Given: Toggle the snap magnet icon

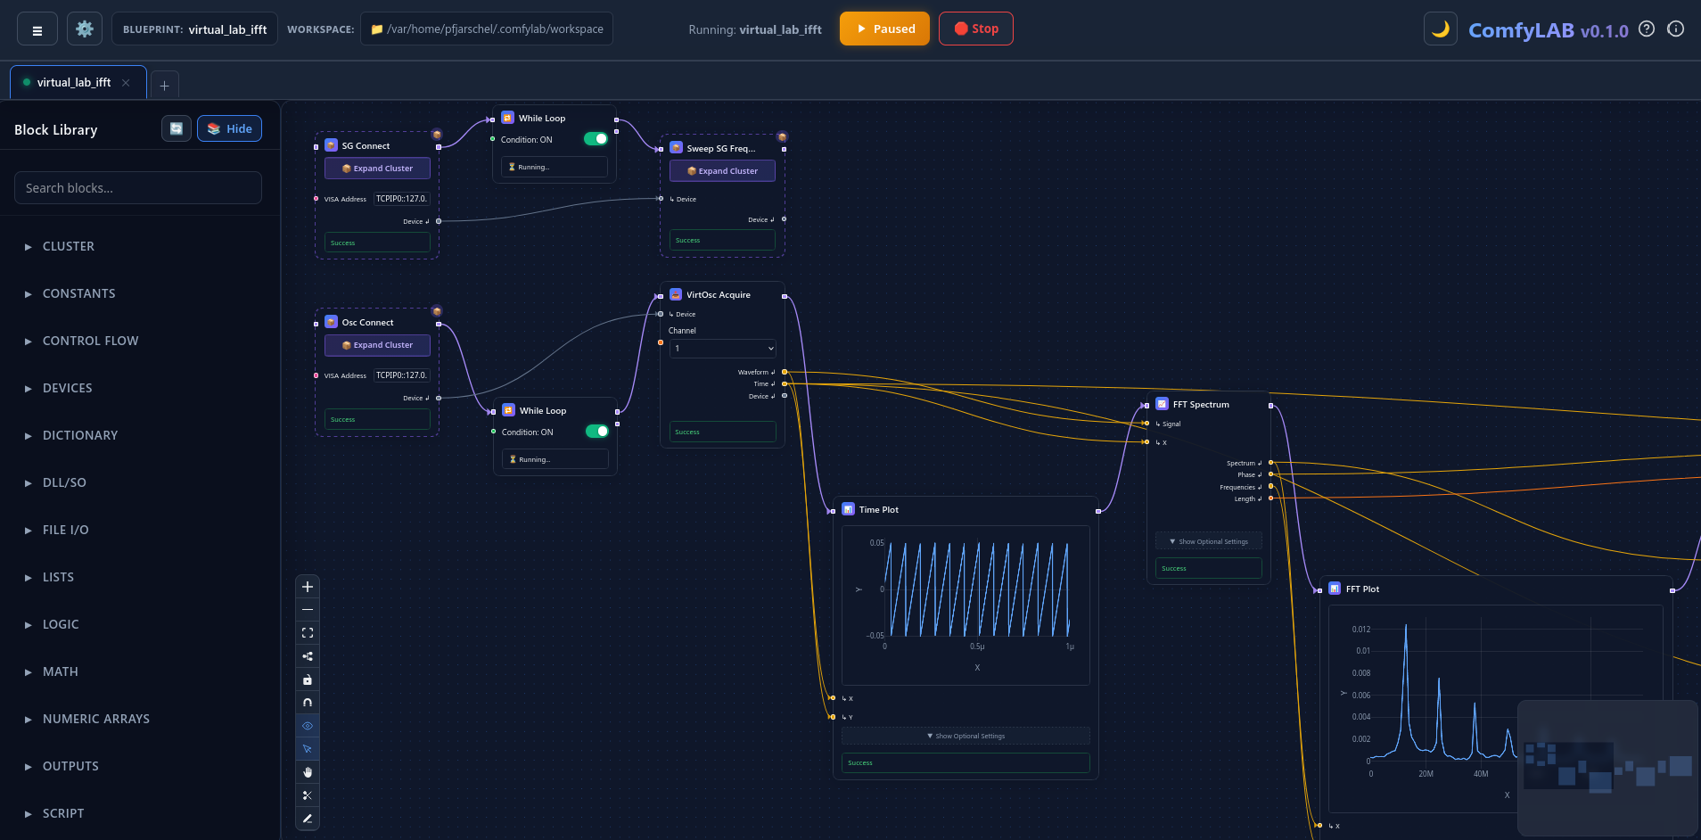Looking at the screenshot, I should 308,703.
